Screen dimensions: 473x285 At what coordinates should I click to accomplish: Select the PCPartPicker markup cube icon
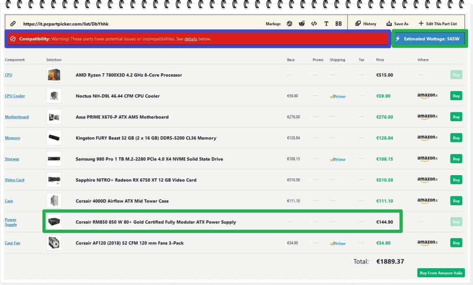point(290,24)
